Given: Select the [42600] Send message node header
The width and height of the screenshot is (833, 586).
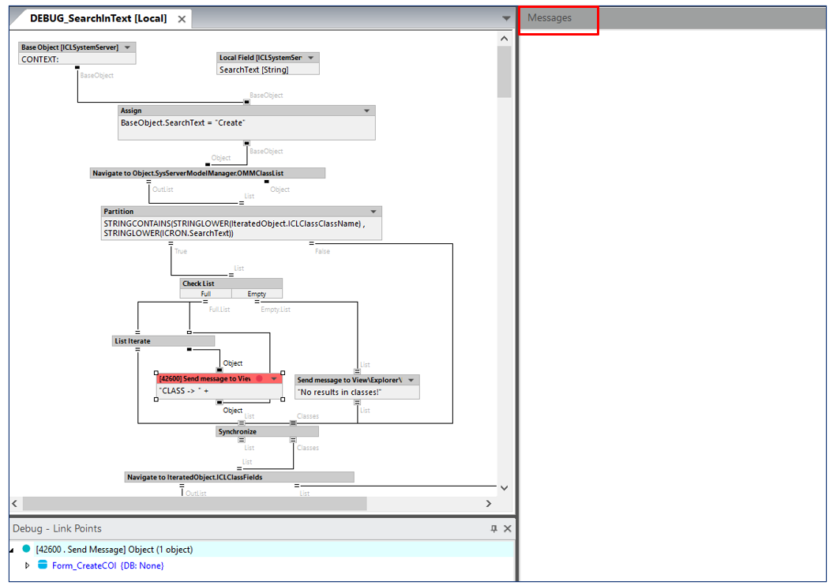Looking at the screenshot, I should [x=220, y=379].
